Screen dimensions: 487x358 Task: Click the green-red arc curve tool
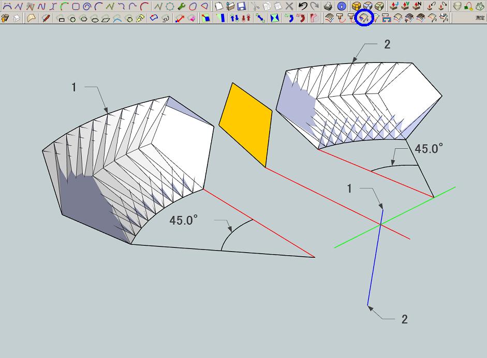tap(64, 6)
